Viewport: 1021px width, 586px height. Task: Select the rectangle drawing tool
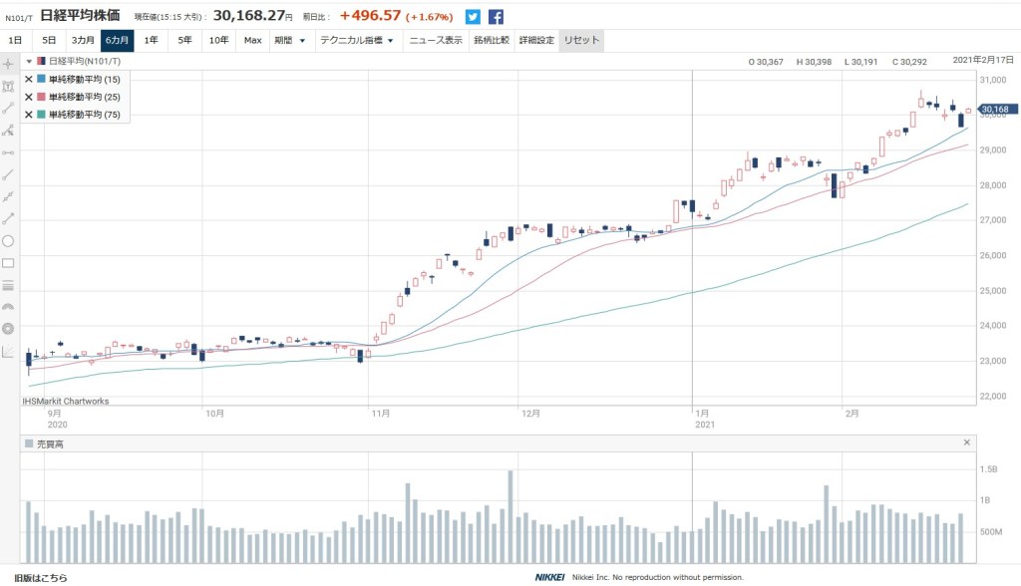pyautogui.click(x=9, y=263)
